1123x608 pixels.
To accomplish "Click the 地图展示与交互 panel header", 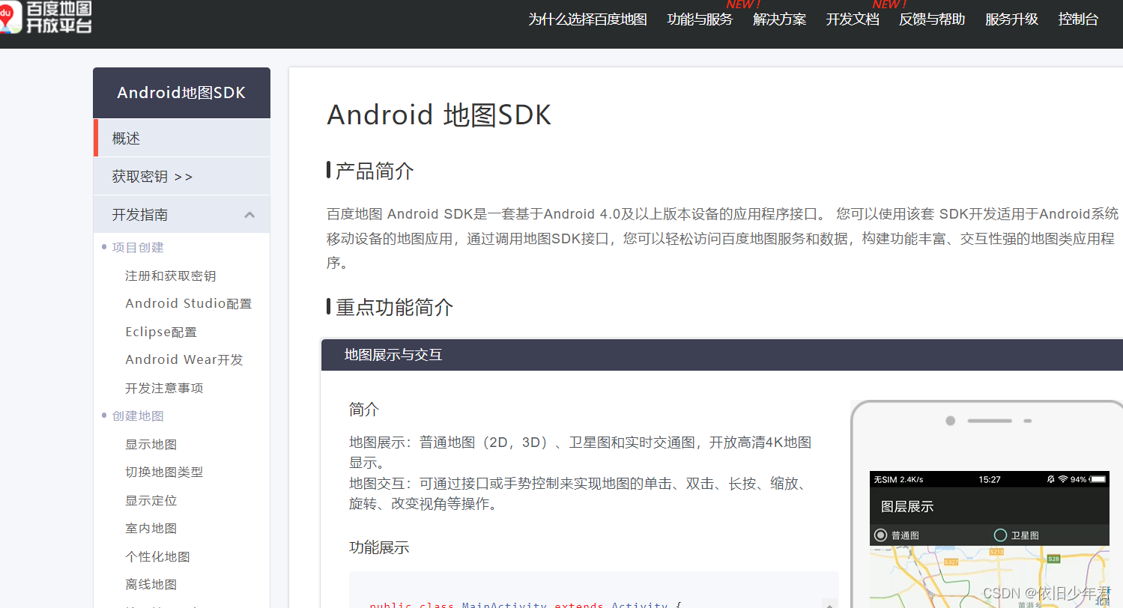I will (721, 354).
